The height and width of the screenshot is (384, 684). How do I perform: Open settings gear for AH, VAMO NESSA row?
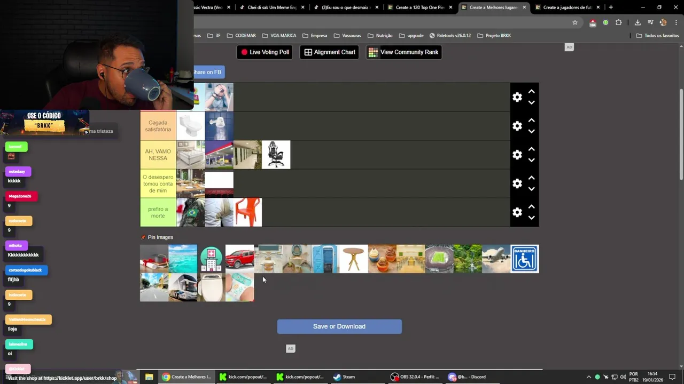(517, 155)
